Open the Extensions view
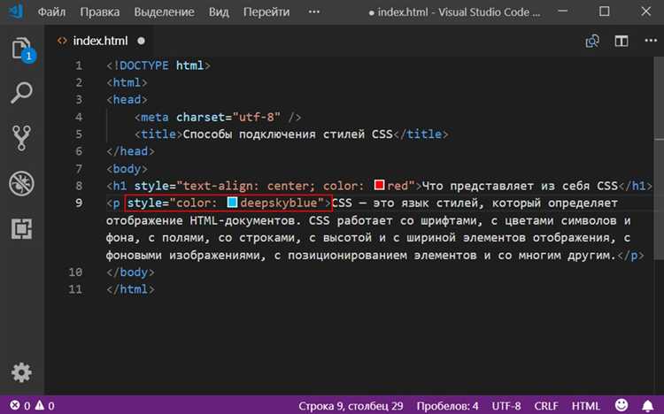Image resolution: width=664 pixels, height=414 pixels. click(21, 229)
